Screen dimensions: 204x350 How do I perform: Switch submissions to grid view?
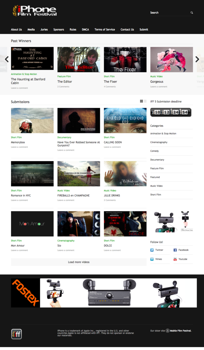click(141, 101)
